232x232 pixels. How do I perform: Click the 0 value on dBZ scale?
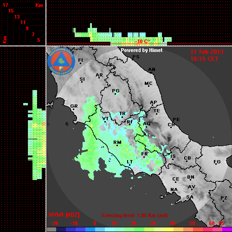(95, 223)
